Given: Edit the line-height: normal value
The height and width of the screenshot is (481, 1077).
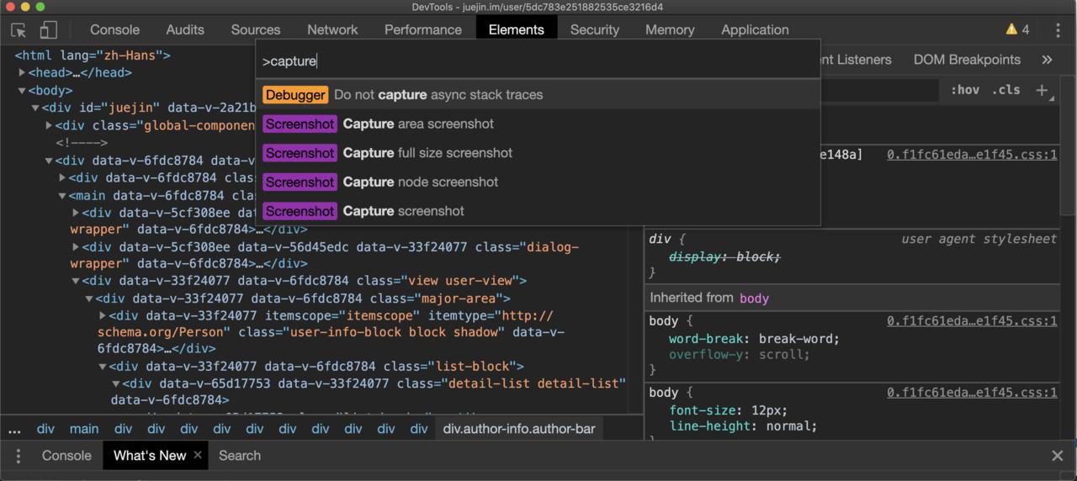Looking at the screenshot, I should coord(788,426).
